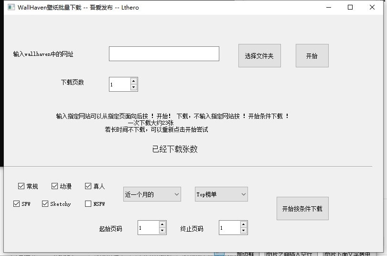Click the 开始 button
Viewport: 387px width, 256px height.
pos(312,56)
